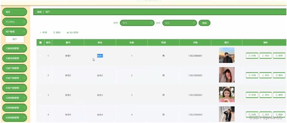
Task: Open the 统计报表 statistics report
Action: [x=73, y=32]
